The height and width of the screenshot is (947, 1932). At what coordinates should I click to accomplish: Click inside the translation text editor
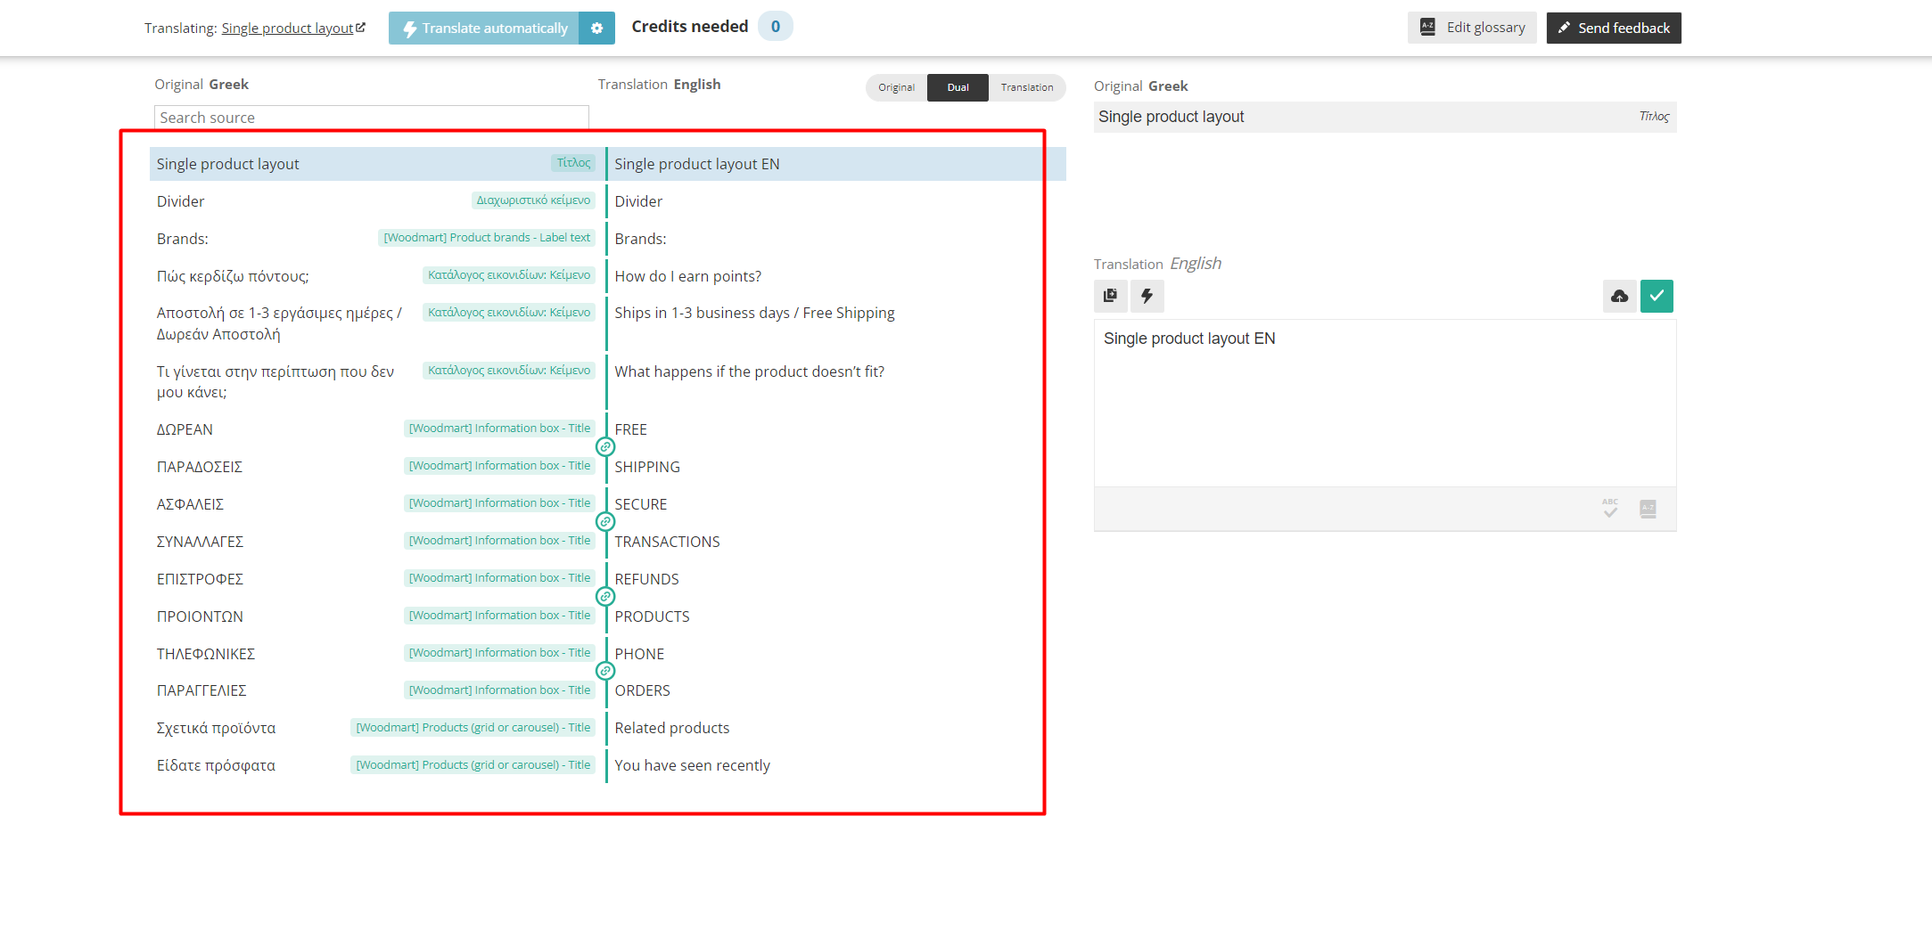point(1385,403)
